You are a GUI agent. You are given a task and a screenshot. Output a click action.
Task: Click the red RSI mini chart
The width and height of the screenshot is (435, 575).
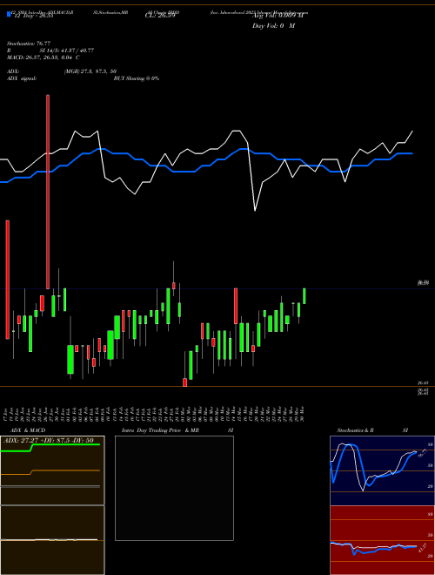(x=382, y=540)
